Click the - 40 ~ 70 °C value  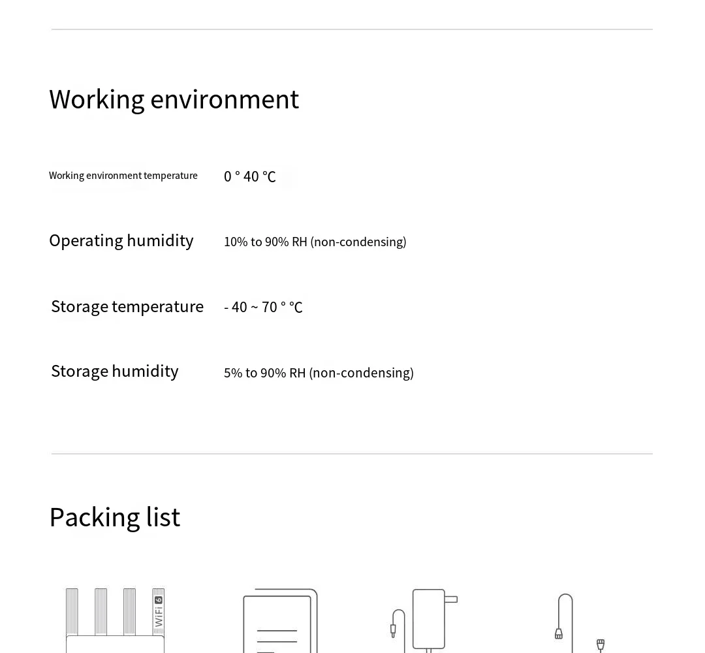(x=263, y=307)
